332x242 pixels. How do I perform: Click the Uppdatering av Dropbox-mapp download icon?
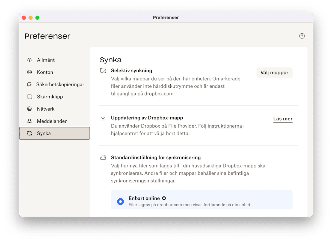pos(103,118)
